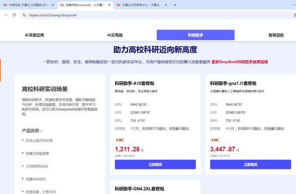
Task: Reload the page with the refresh icon
Action: tap(14, 15)
